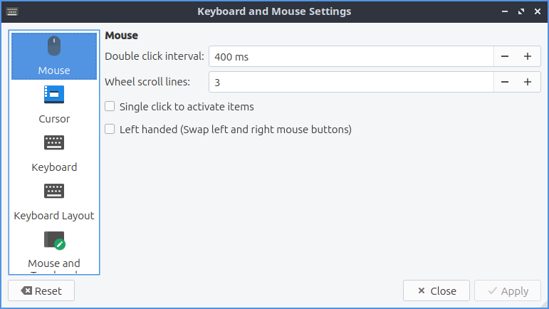Image resolution: width=549 pixels, height=309 pixels.
Task: Select the Keyboard Layout label in sidebar
Action: coord(54,215)
